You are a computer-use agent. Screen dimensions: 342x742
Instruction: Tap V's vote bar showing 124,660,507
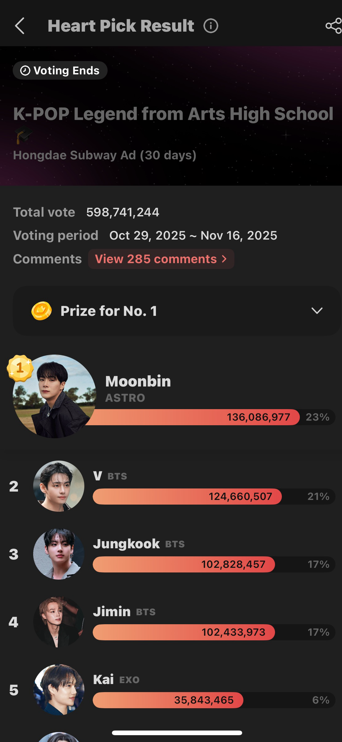pyautogui.click(x=187, y=497)
